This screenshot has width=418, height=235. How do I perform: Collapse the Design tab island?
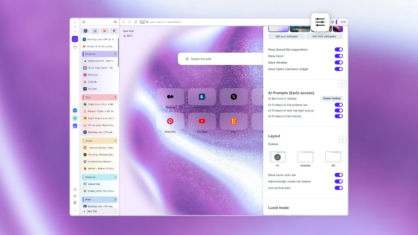pos(100,141)
